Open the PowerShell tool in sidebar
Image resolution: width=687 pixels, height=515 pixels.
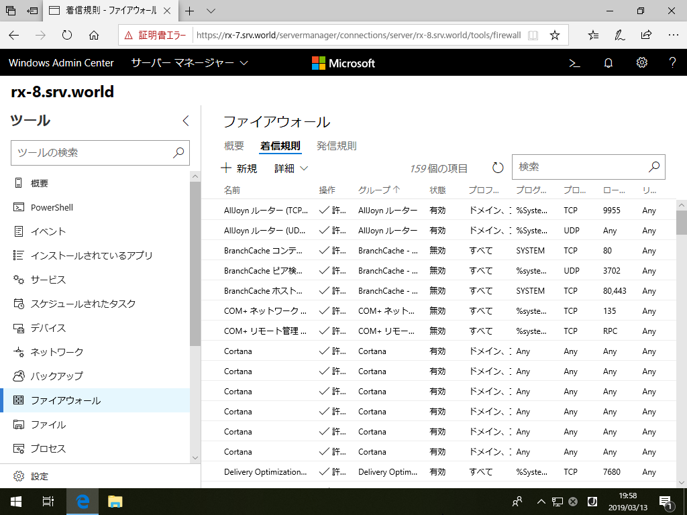point(95,207)
